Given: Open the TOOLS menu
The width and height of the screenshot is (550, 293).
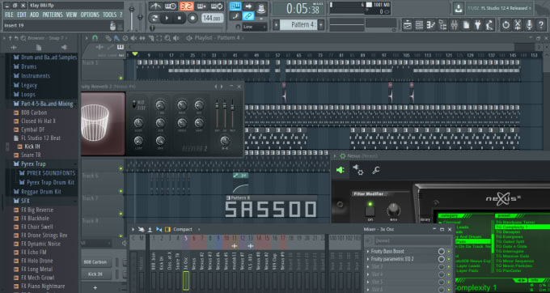Looking at the screenshot, I should [x=109, y=15].
